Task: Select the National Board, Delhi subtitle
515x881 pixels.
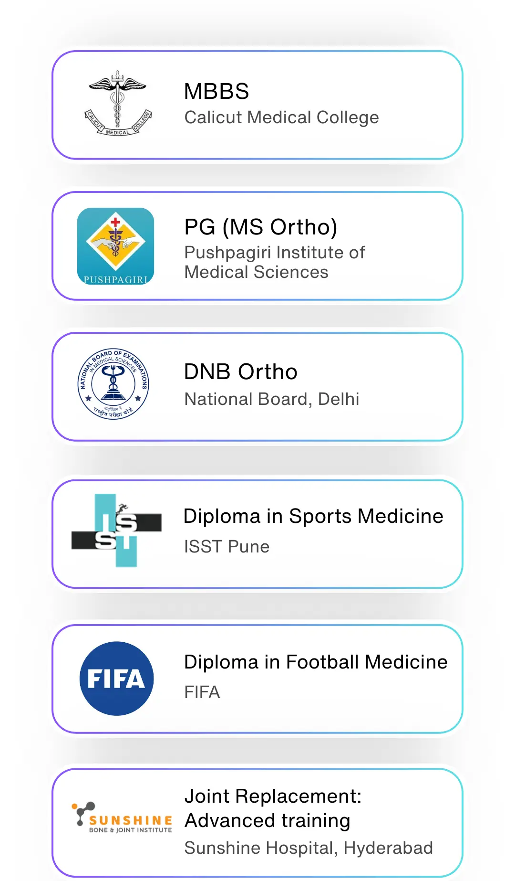Action: [x=272, y=399]
